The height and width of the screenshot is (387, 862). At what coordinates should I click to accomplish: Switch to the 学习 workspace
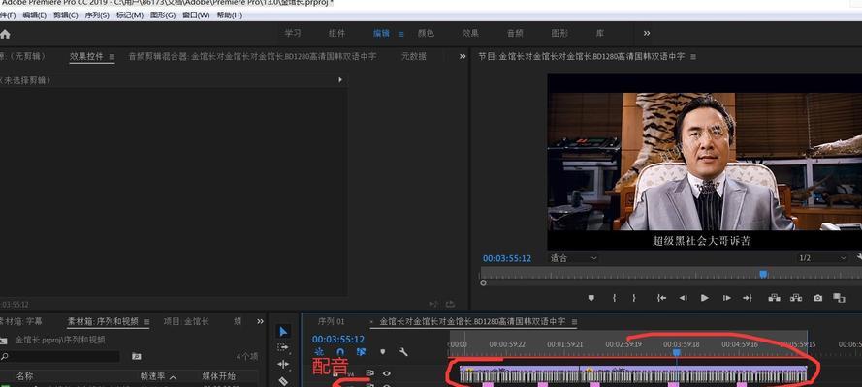coord(293,34)
